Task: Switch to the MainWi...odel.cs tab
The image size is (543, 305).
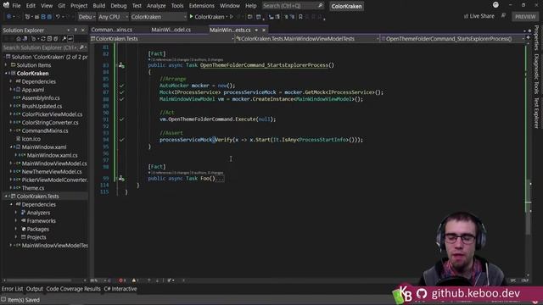Action: click(x=171, y=30)
